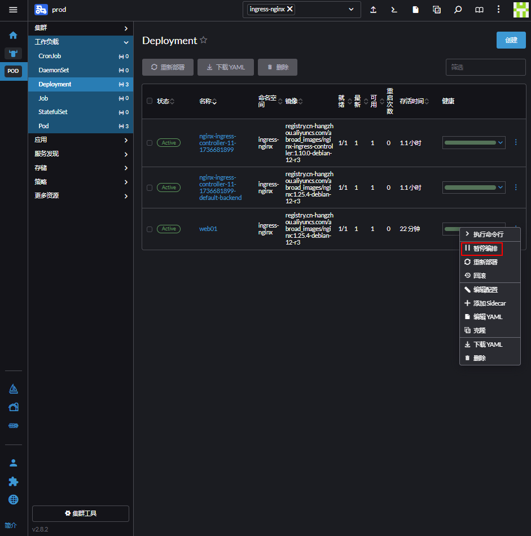
Task: Click the 删除 toolbar button
Action: coord(277,67)
